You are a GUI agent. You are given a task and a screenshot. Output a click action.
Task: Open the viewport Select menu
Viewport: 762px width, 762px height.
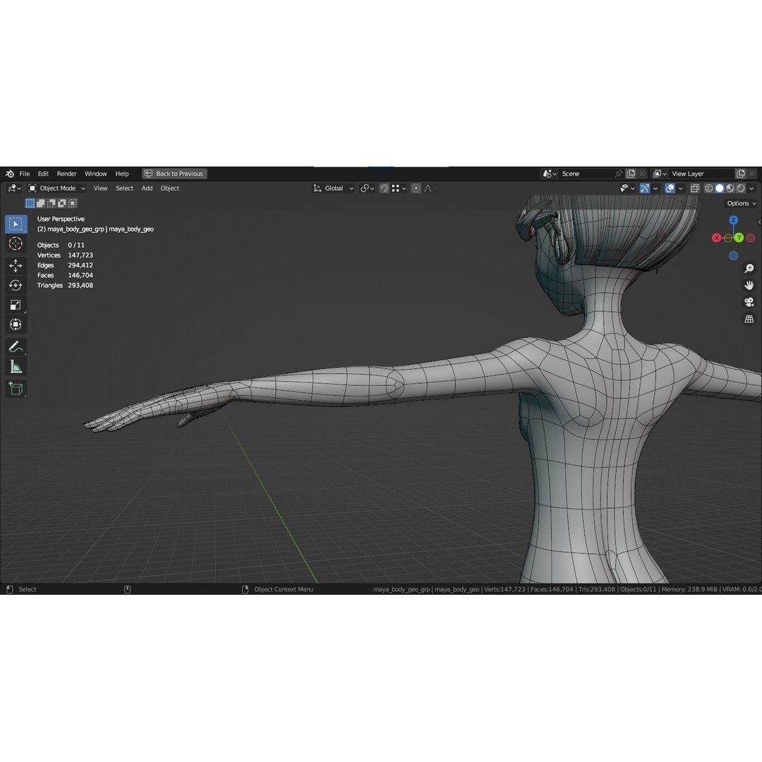[124, 188]
